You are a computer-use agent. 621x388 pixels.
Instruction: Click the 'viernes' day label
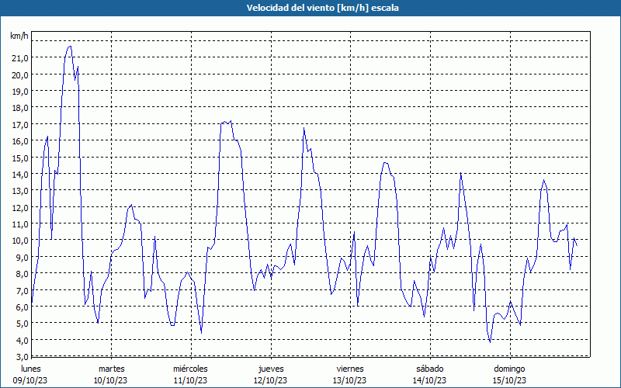[x=350, y=369]
